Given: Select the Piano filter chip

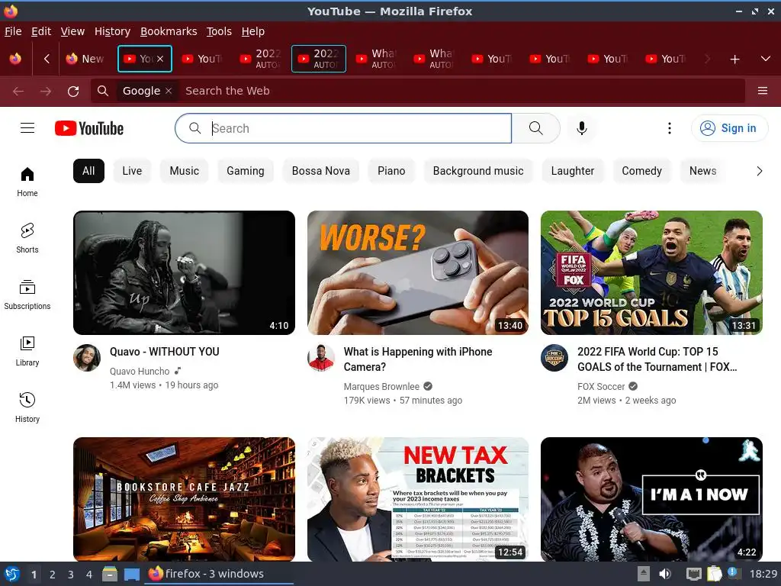Looking at the screenshot, I should pyautogui.click(x=391, y=171).
